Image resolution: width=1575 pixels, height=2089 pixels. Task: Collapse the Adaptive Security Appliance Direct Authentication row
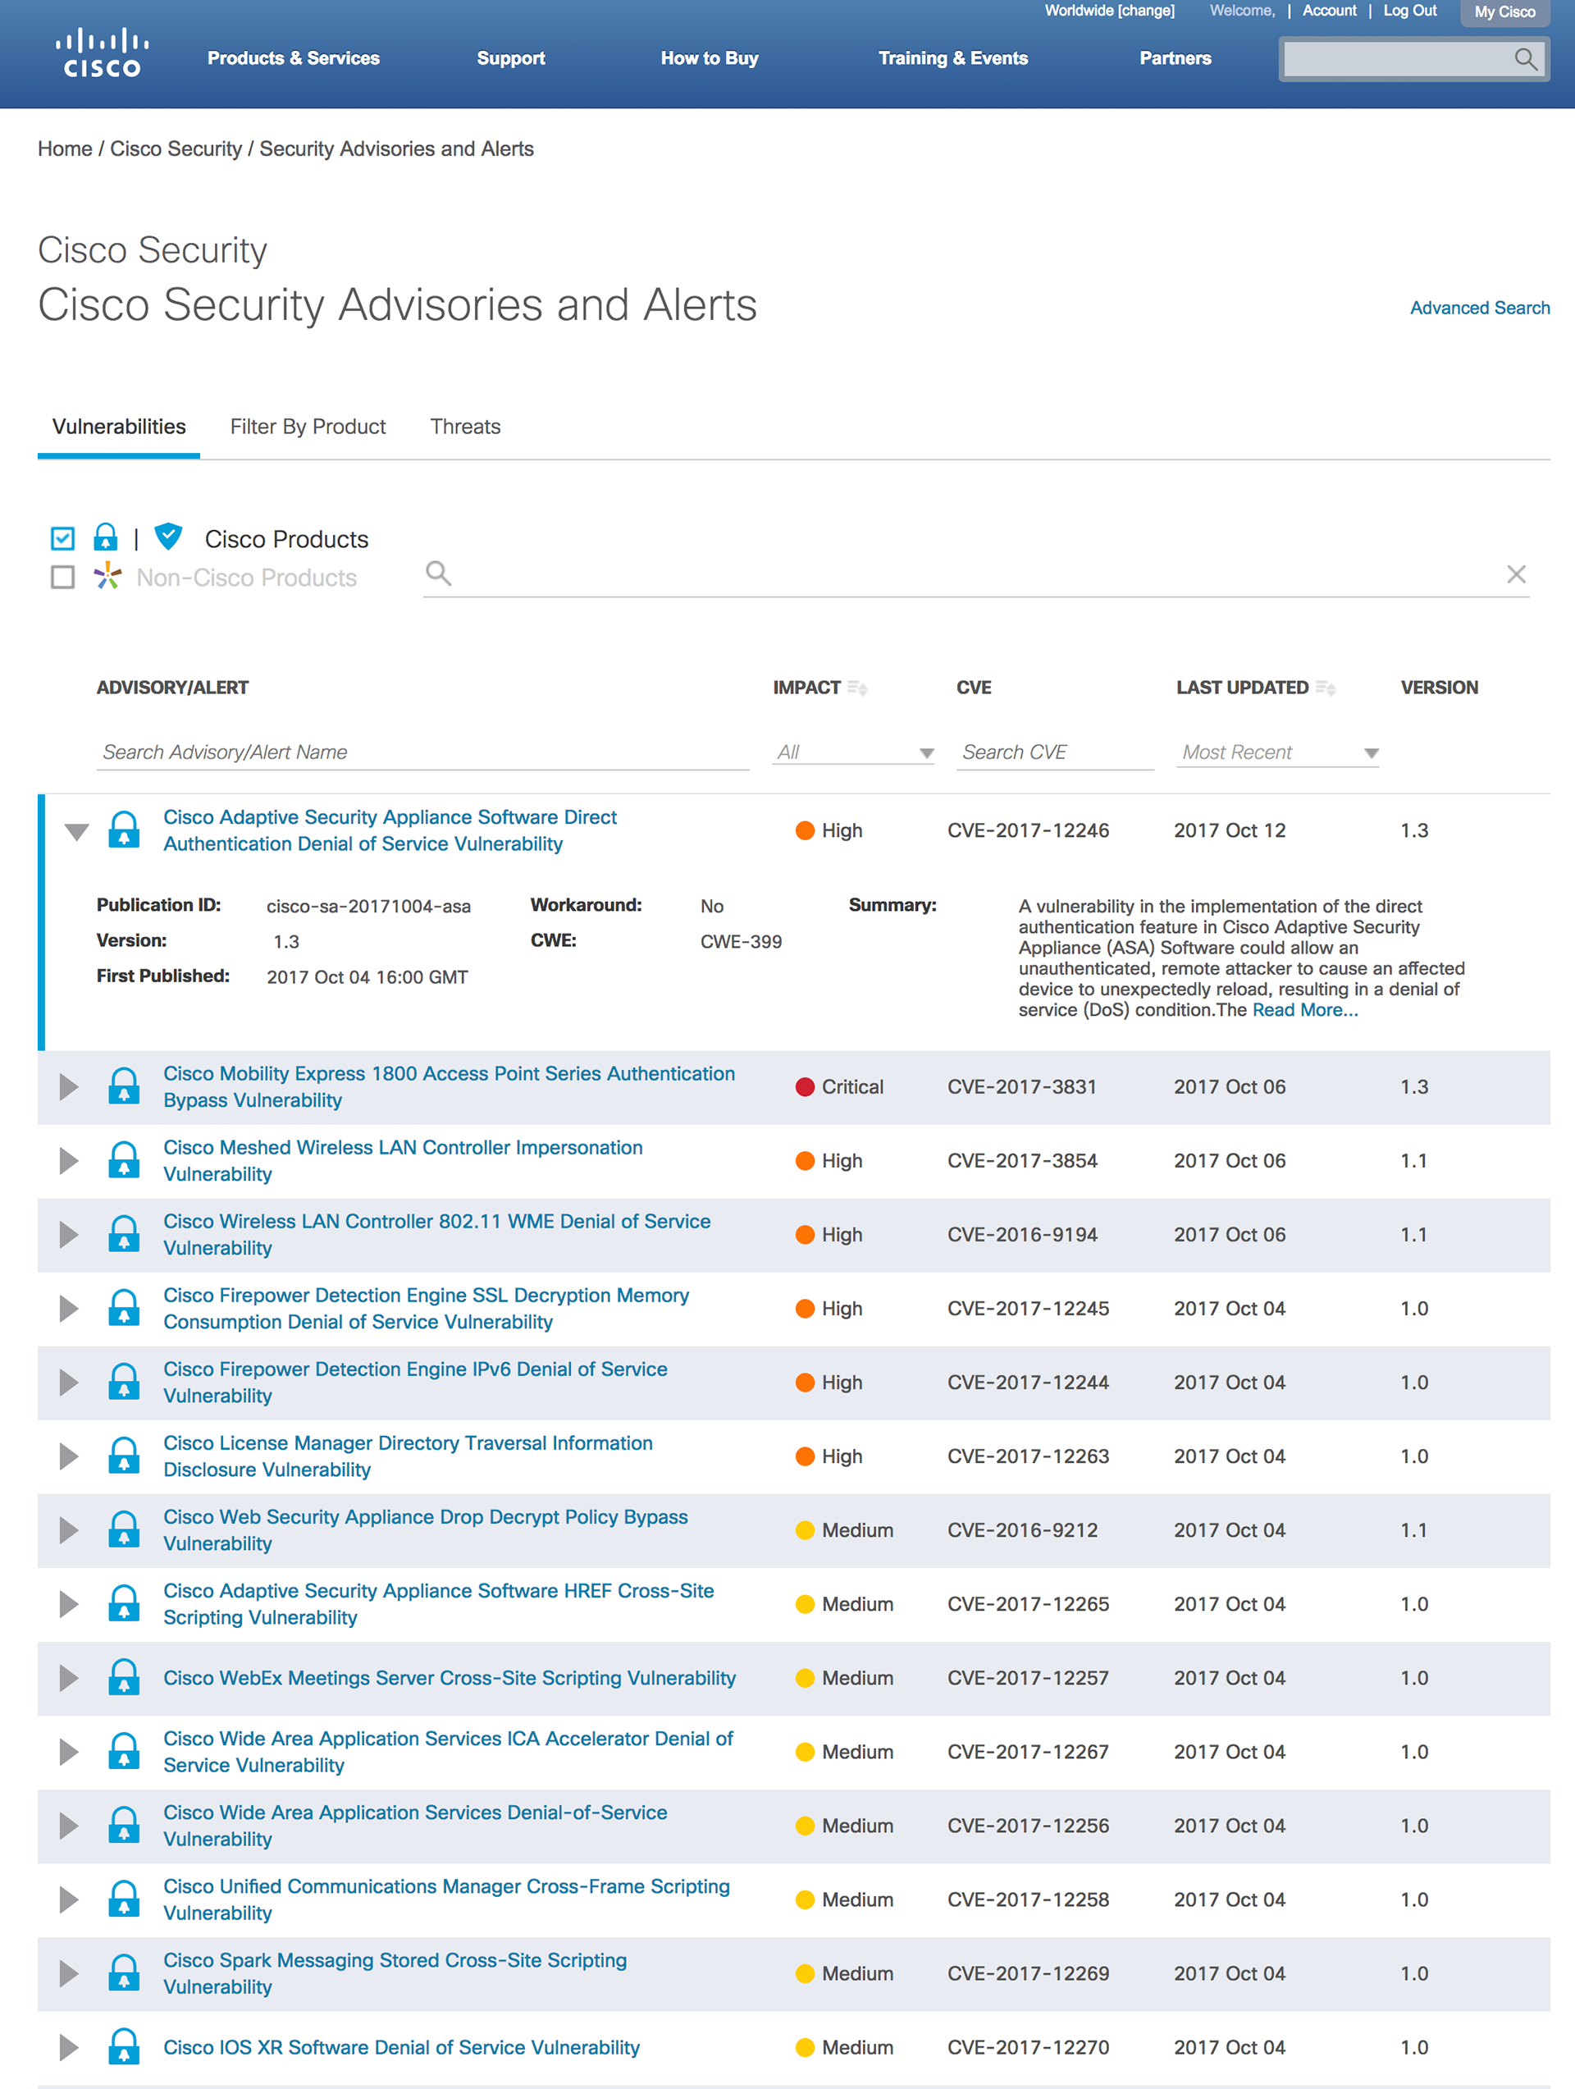click(x=76, y=832)
